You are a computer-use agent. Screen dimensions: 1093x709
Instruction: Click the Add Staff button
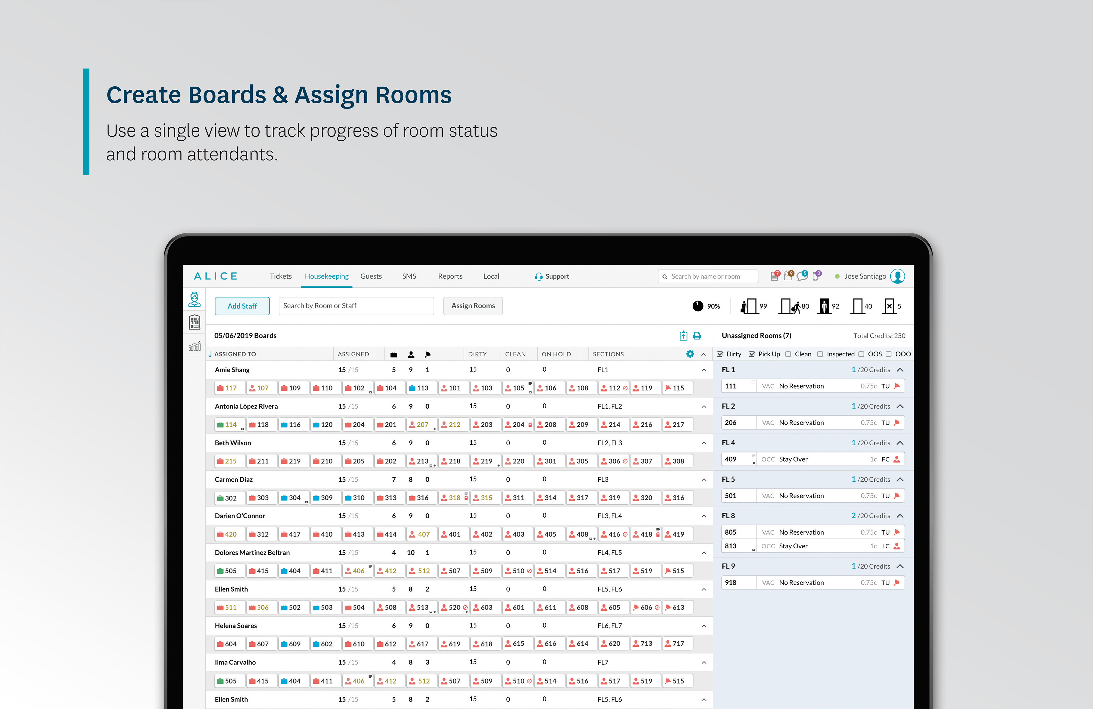[x=242, y=306]
